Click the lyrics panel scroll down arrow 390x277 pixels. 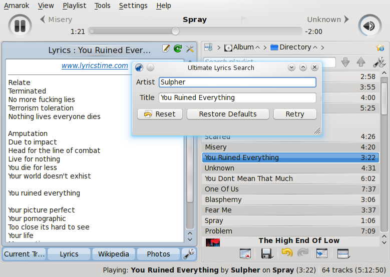pyautogui.click(x=190, y=239)
